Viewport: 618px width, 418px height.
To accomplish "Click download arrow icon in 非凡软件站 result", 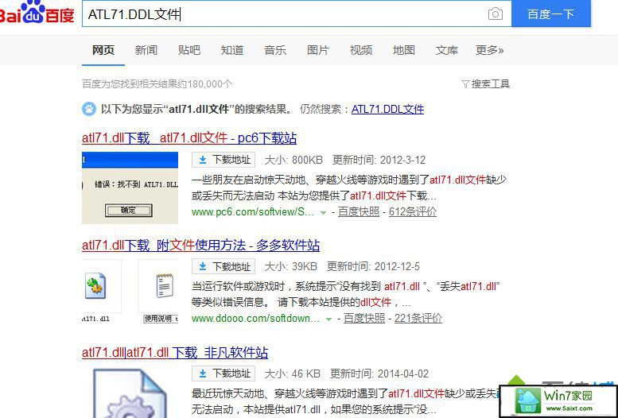I will tap(203, 373).
